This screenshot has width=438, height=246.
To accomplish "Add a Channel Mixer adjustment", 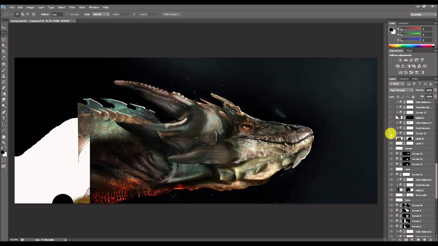I will 420,66.
